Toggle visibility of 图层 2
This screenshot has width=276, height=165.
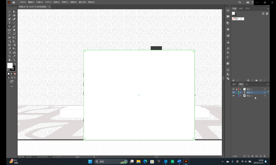pos(233,89)
